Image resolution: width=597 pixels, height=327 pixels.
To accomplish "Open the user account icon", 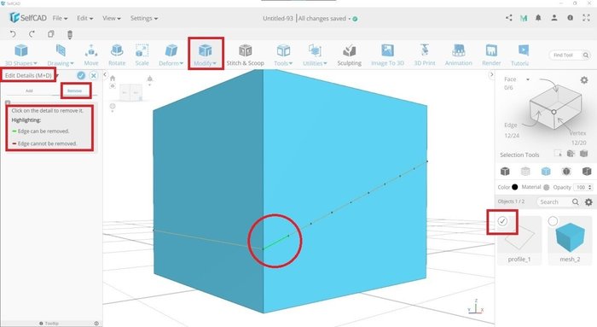I will pyautogui.click(x=554, y=18).
